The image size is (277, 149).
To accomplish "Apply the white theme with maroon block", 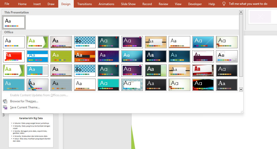I will pos(203,56).
